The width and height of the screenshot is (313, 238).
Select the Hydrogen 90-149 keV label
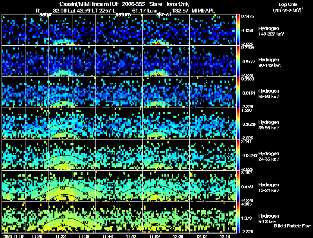click(270, 63)
